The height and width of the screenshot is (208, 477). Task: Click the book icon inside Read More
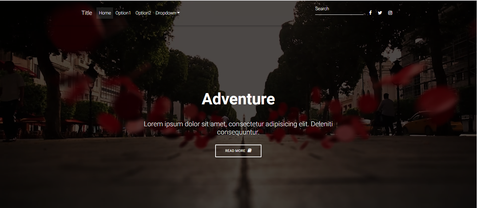(x=249, y=151)
